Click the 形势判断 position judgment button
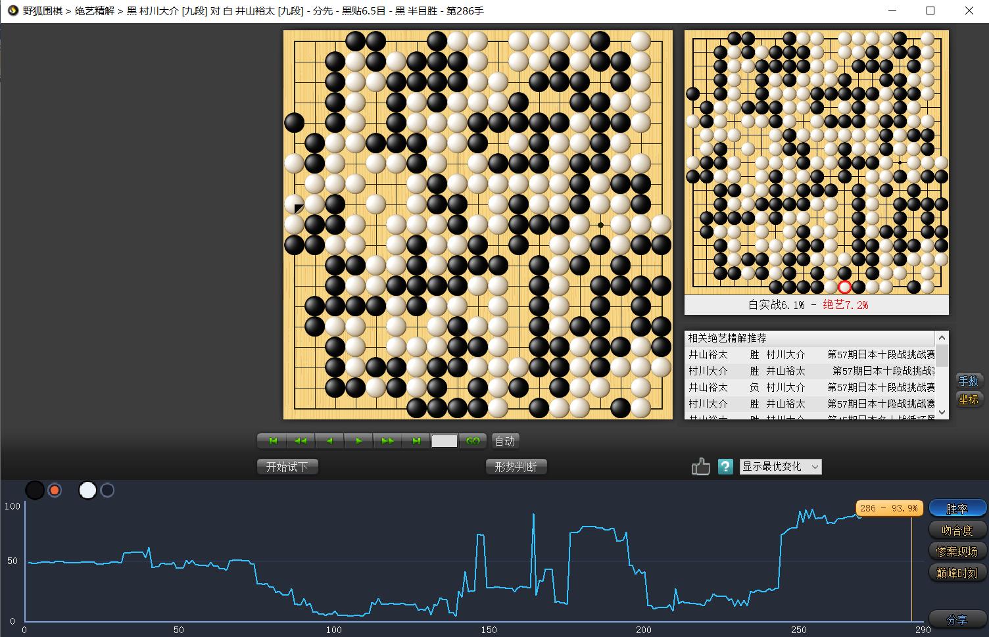Screen dimensions: 989x637 pos(516,467)
